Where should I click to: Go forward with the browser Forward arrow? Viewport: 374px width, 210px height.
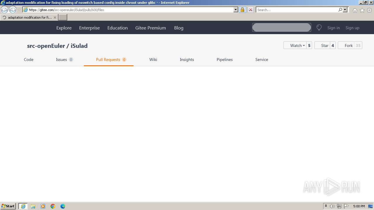point(13,10)
